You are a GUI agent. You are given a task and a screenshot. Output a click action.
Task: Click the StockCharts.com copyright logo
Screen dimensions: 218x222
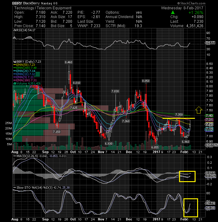point(192,3)
